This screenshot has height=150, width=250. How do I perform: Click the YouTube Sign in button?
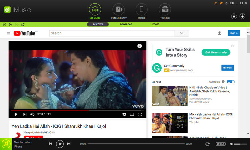pyautogui.click(x=234, y=33)
